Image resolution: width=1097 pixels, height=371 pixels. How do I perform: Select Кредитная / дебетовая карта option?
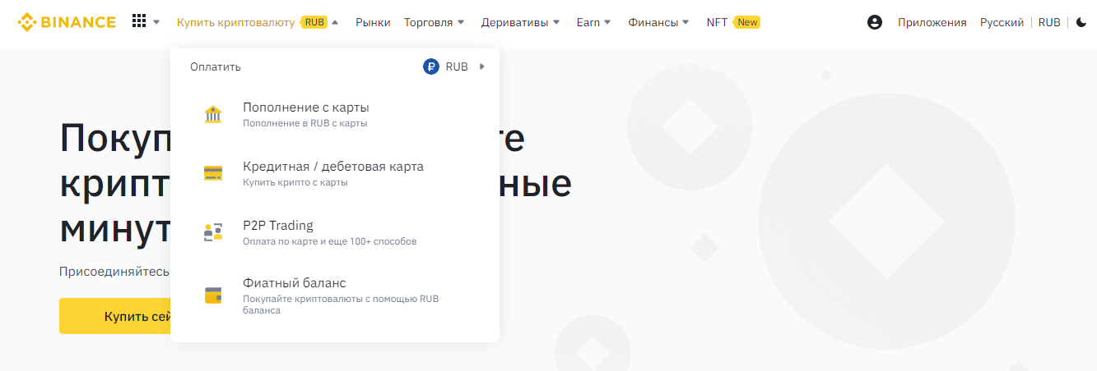click(x=335, y=173)
